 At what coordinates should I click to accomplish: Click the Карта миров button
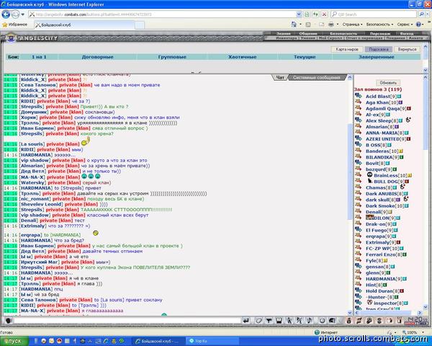click(347, 49)
